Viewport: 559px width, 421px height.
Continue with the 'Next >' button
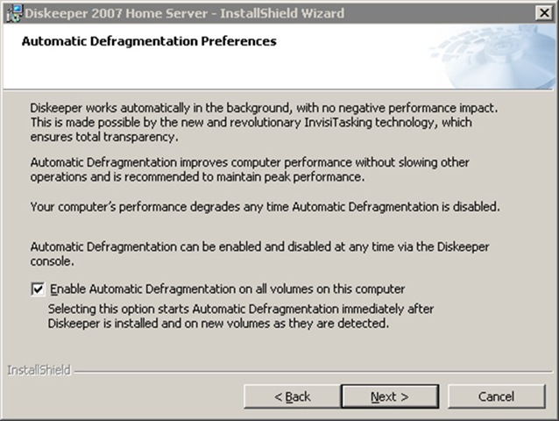tap(390, 396)
